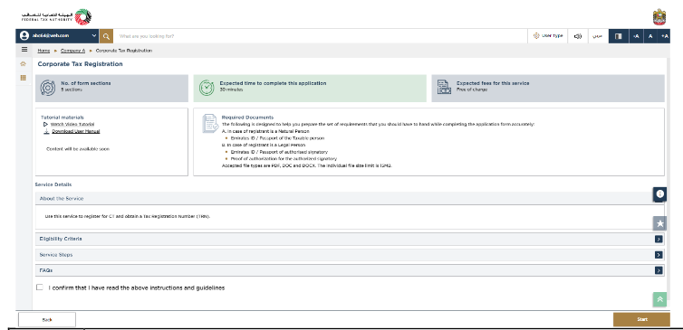Click the Download User Manual link
The width and height of the screenshot is (683, 330).
pyautogui.click(x=76, y=131)
